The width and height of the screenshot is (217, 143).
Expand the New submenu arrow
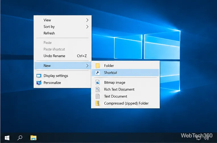[x=87, y=66]
